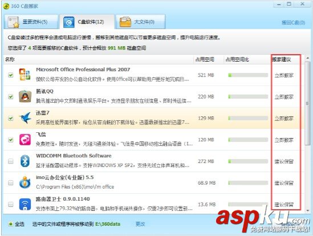Click the 220 MB size value
Screen dimensions: 313x236
tap(206, 97)
